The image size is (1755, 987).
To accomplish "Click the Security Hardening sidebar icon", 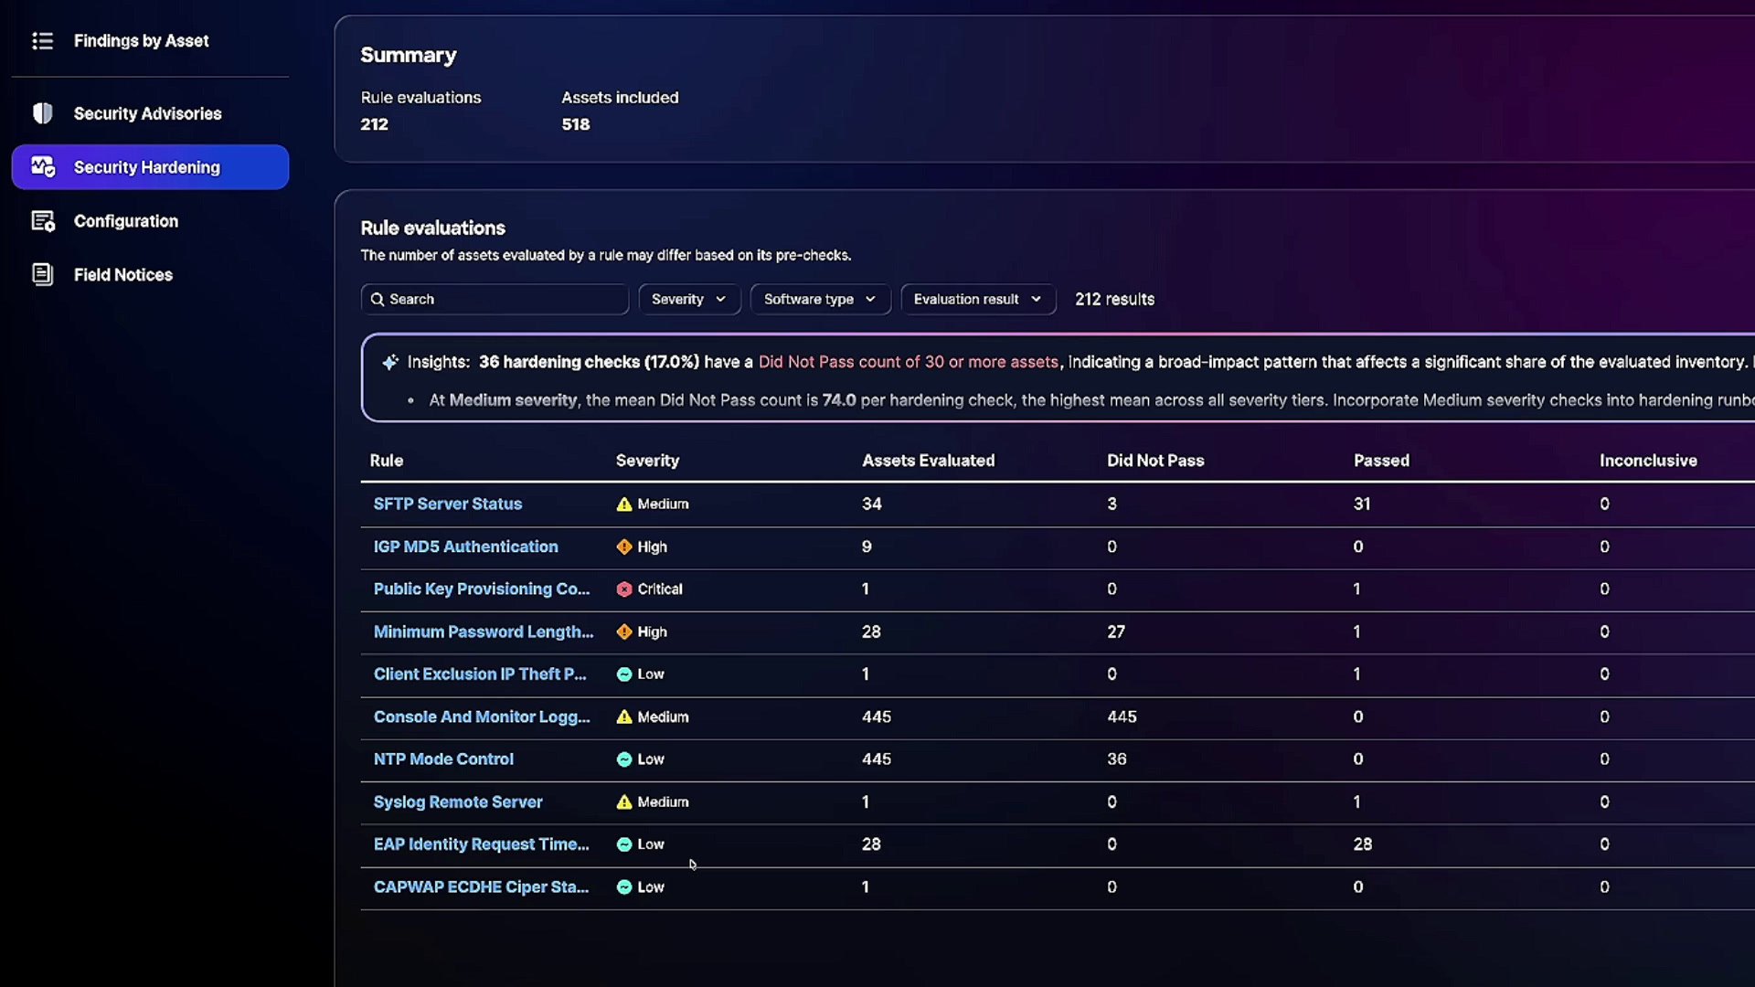I will point(43,167).
